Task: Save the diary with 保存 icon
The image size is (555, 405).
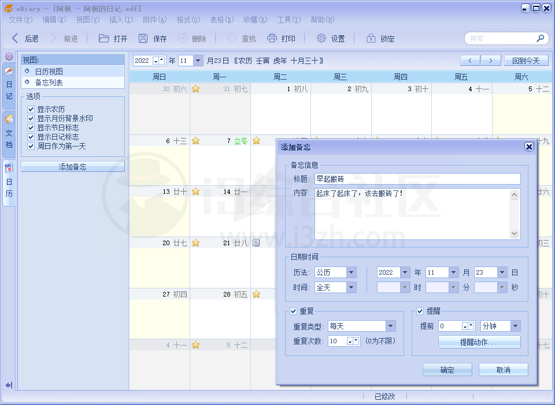Action: (x=143, y=38)
